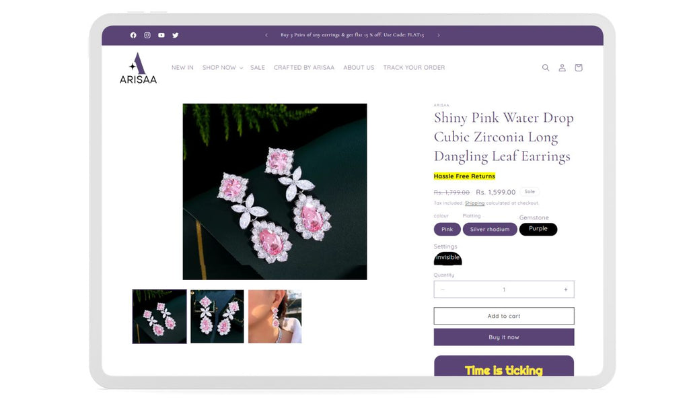Open the Twitter social icon
This screenshot has width=689, height=406.
176,35
